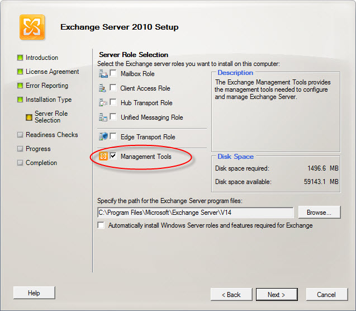Screen dimensions: 356x311
Task: Go back with the Back button
Action: coord(231,294)
